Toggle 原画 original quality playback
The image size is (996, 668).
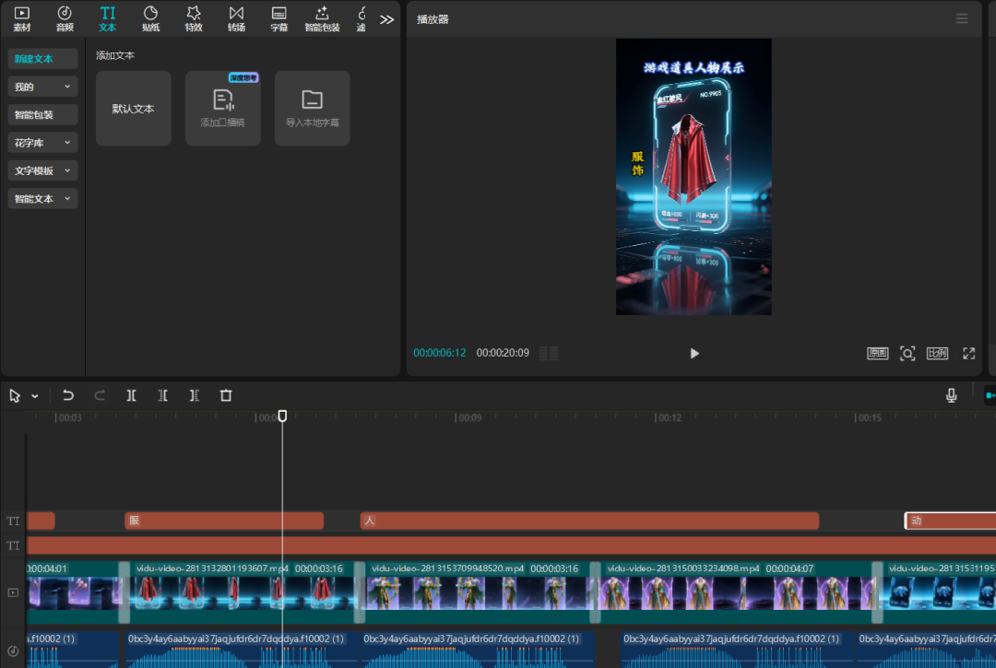coord(877,353)
